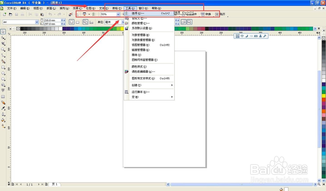Image resolution: width=326 pixels, height=191 pixels.
Task: Select the Ellipse tool
Action: 3,73
